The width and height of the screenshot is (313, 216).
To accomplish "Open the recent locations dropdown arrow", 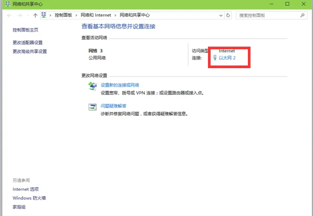I will (x=28, y=15).
